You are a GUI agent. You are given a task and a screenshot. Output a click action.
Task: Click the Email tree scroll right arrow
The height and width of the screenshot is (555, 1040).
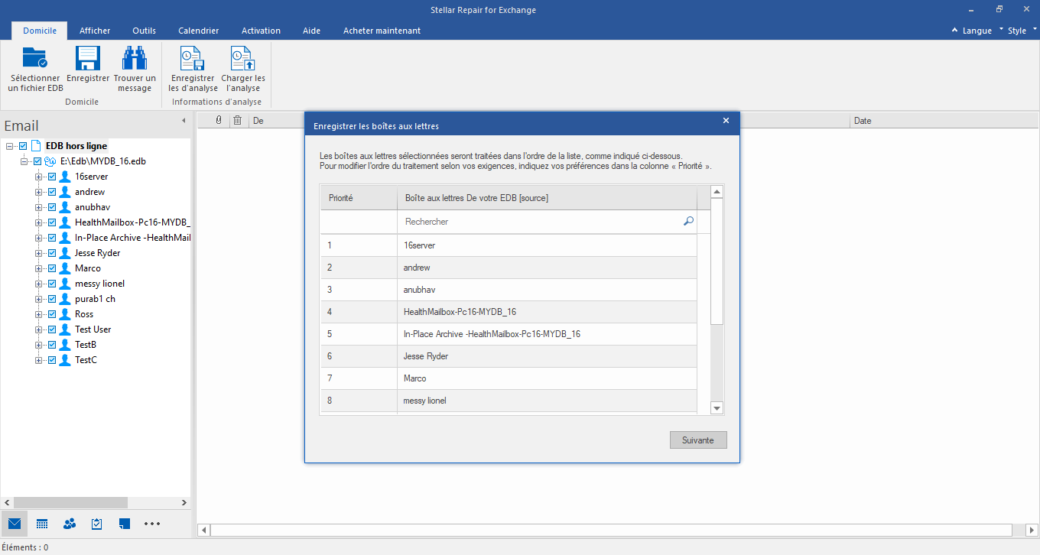coord(184,502)
